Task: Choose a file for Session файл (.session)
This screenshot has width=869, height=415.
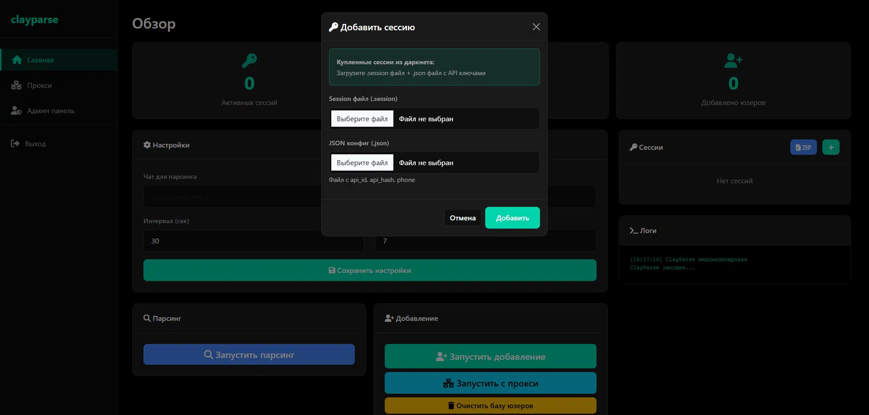Action: [362, 119]
